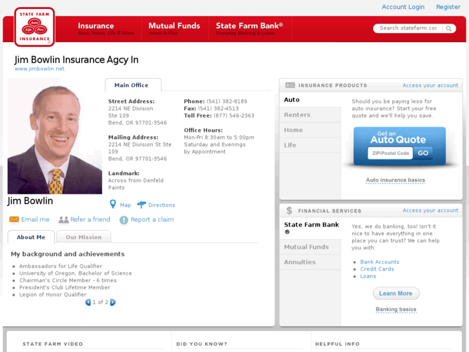The width and height of the screenshot is (469, 352).
Task: Click Access your account in Financial Services
Action: pos(430,211)
